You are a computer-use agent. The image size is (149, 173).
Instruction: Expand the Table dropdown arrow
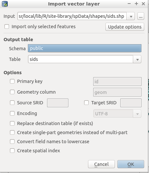click(137, 59)
